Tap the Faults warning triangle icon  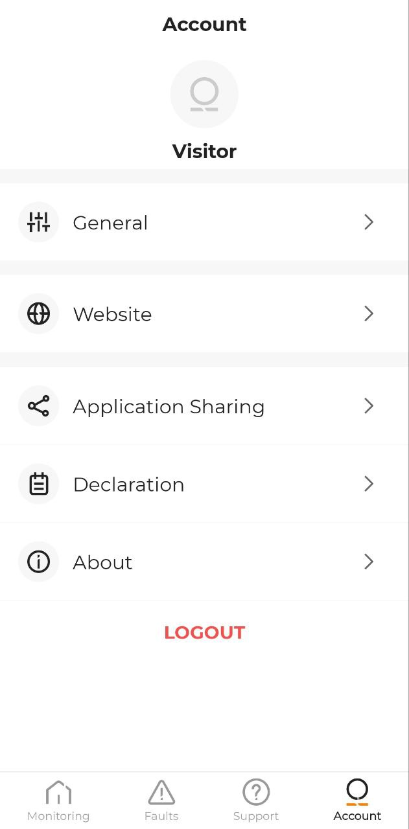pyautogui.click(x=161, y=792)
